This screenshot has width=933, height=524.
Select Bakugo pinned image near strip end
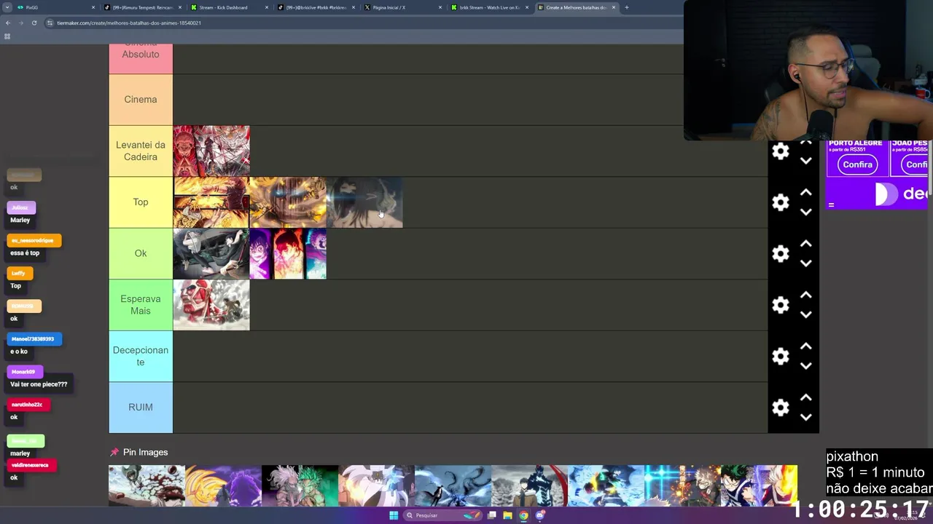pyautogui.click(x=682, y=486)
